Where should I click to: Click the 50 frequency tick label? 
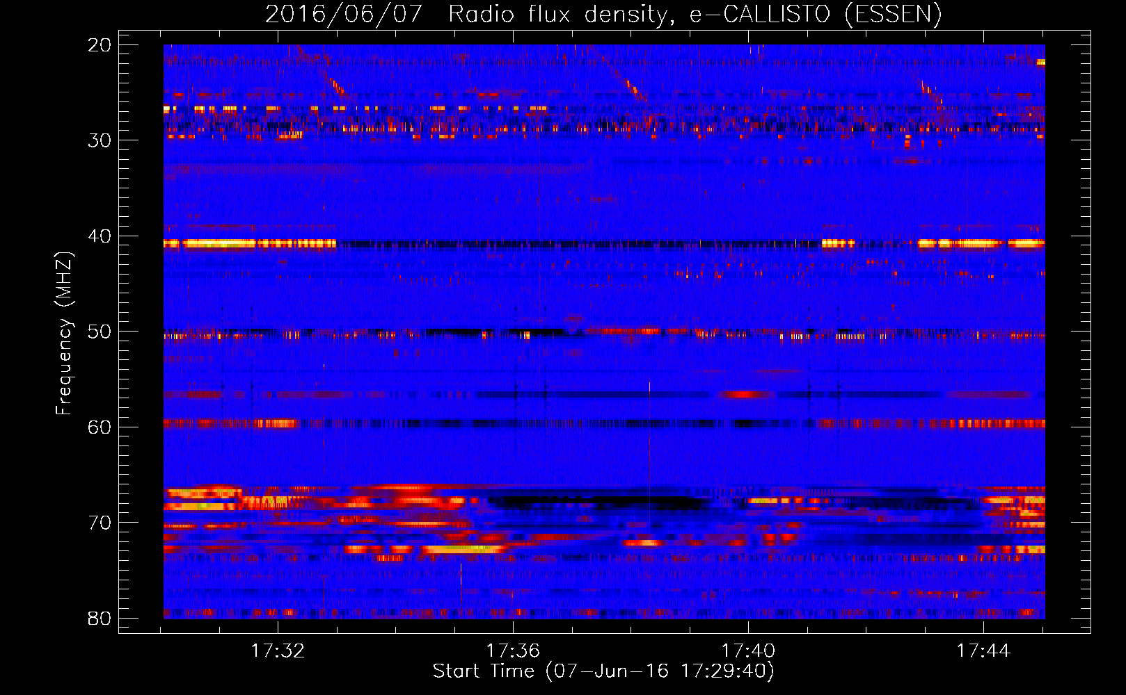point(100,332)
